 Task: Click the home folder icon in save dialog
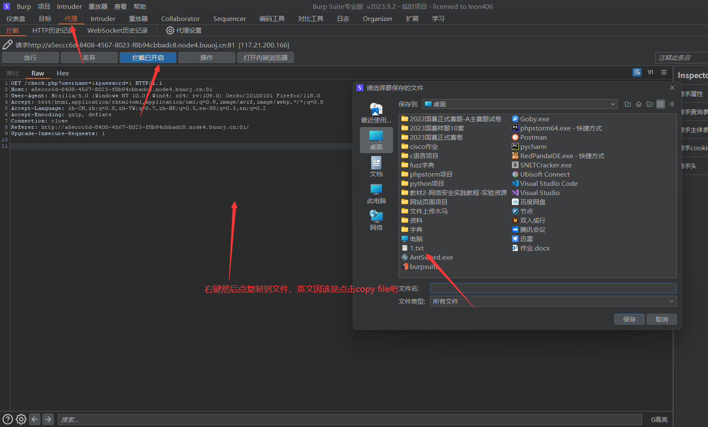click(x=639, y=104)
